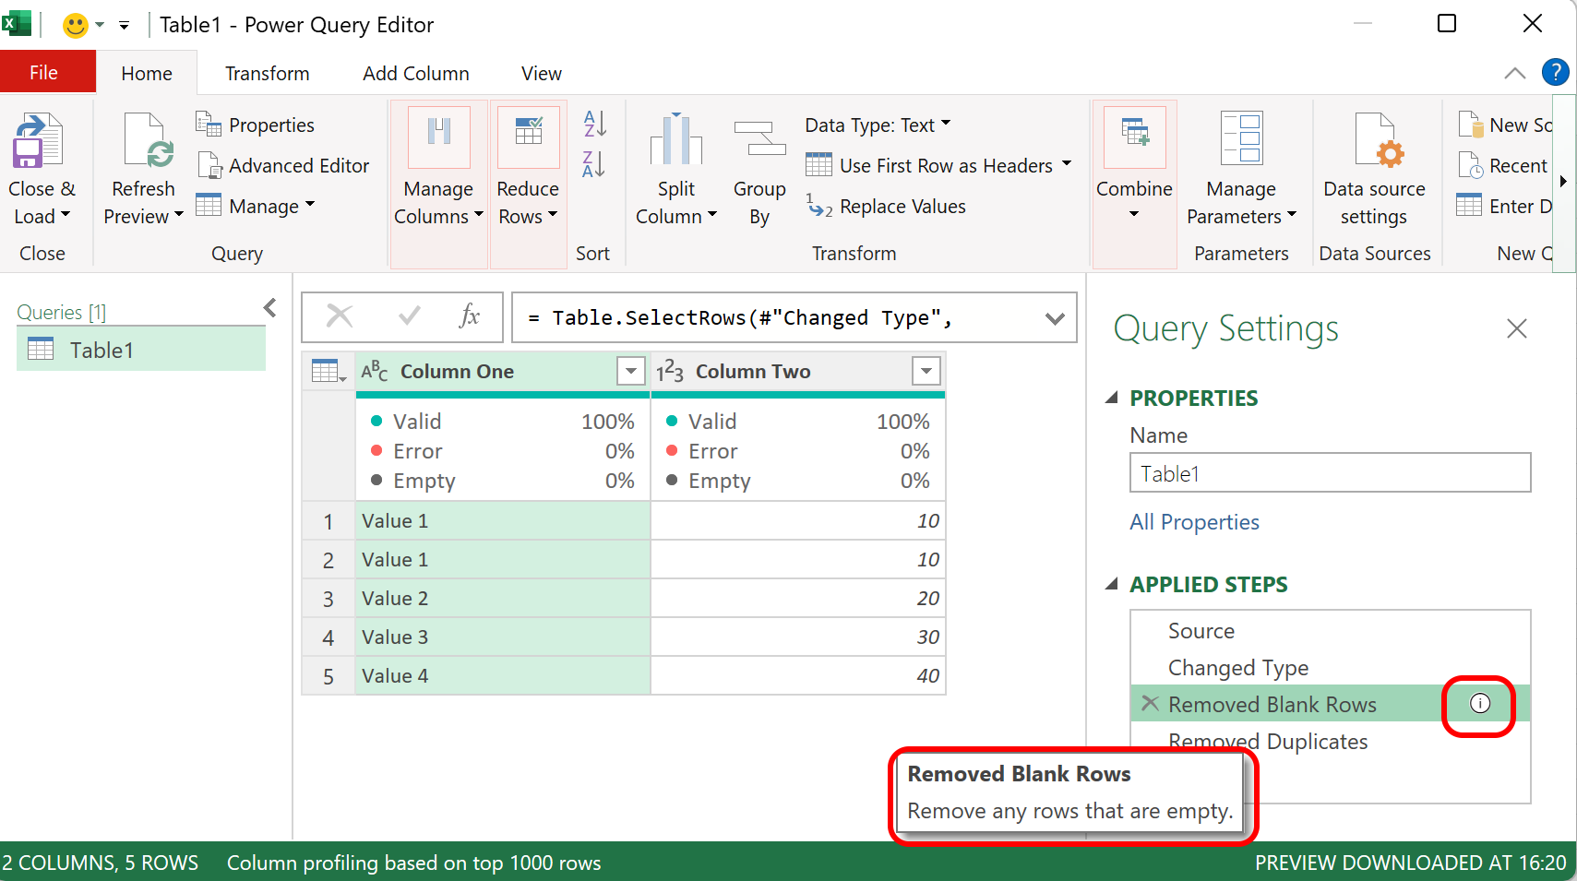Viewport: 1577px width, 881px height.
Task: Open Column Two filter dropdown
Action: click(926, 372)
